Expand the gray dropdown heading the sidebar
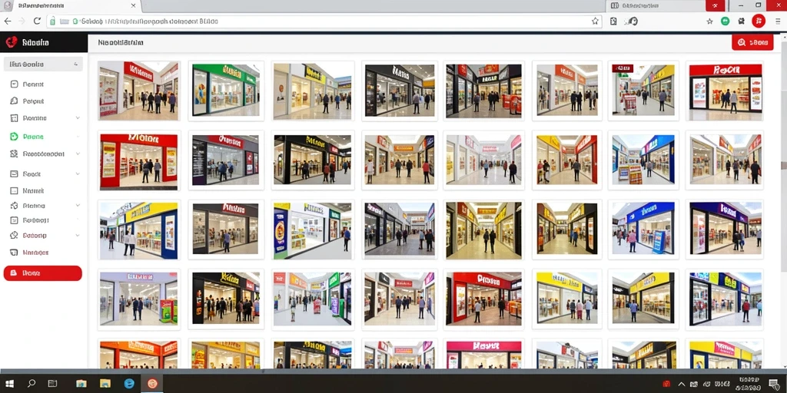 (x=43, y=64)
